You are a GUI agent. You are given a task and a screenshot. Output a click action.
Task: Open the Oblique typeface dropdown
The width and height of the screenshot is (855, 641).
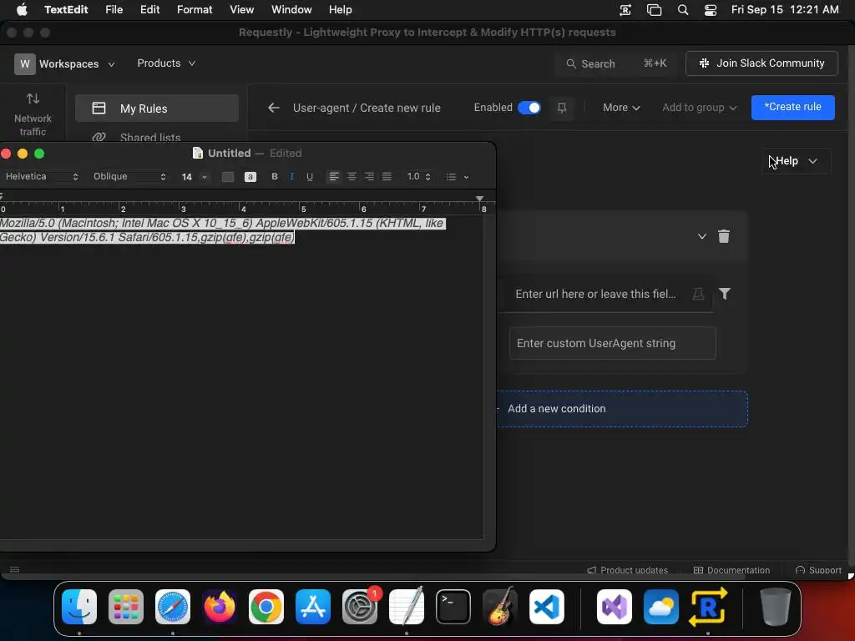(x=129, y=177)
